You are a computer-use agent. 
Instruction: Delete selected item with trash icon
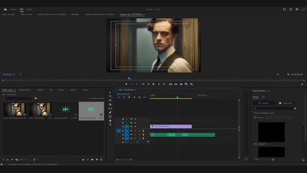[101, 160]
